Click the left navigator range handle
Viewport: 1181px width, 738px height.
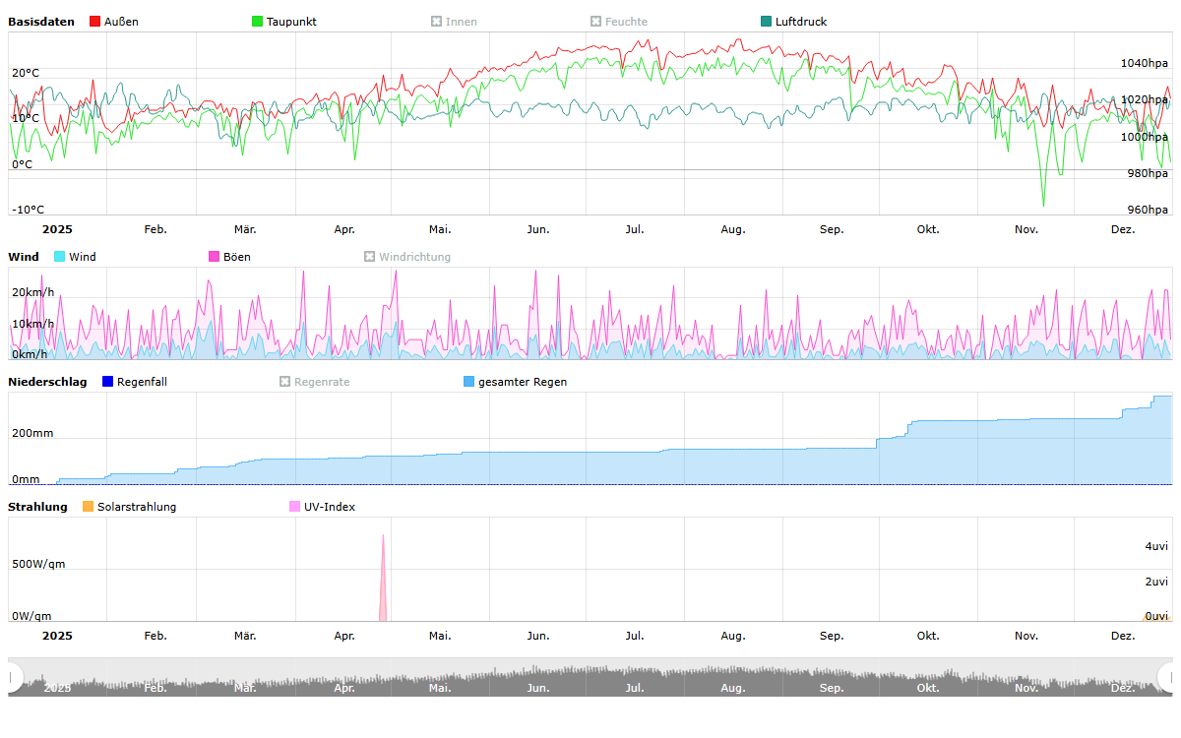coord(14,677)
